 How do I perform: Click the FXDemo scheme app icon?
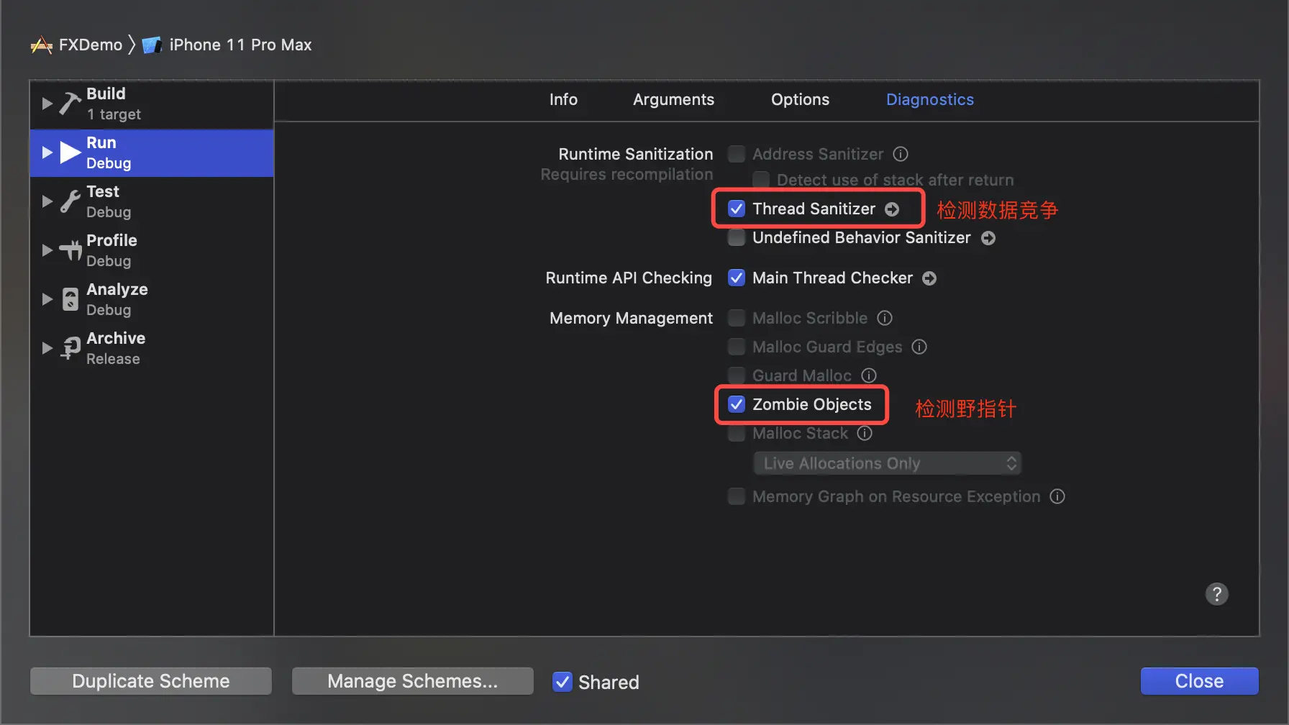[42, 45]
